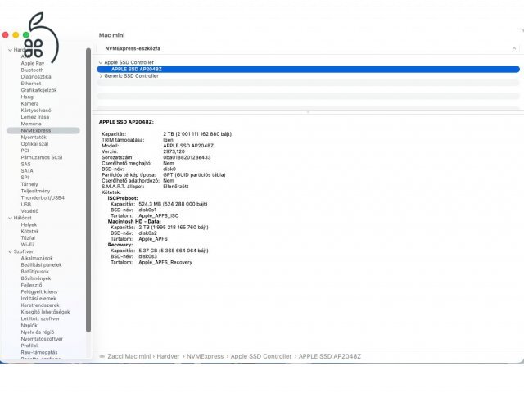524x393 pixels.
Task: Select Lemez írása in the sidebar
Action: click(34, 117)
